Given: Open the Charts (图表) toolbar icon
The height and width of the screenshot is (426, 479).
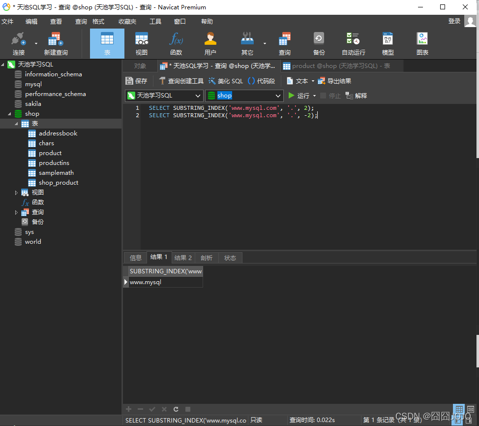Looking at the screenshot, I should [x=422, y=43].
